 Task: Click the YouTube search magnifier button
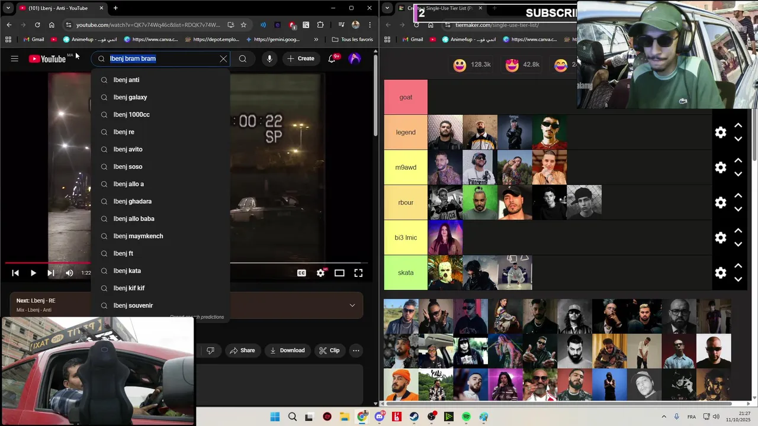click(243, 59)
